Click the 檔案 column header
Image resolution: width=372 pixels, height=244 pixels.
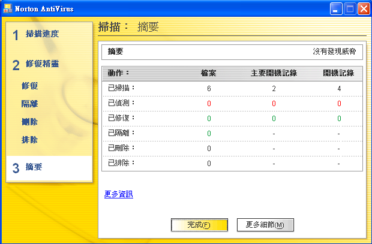[x=209, y=73]
